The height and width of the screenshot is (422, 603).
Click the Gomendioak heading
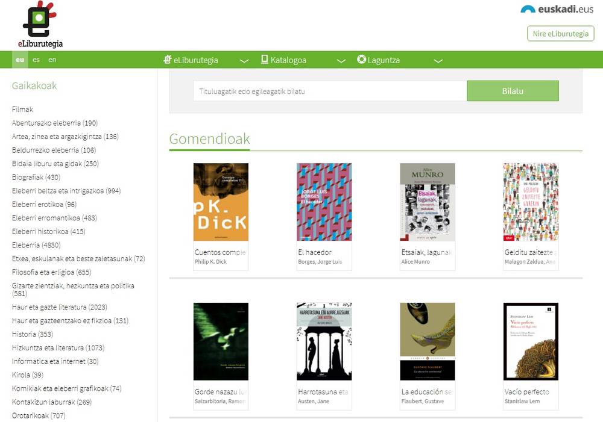[x=210, y=139]
